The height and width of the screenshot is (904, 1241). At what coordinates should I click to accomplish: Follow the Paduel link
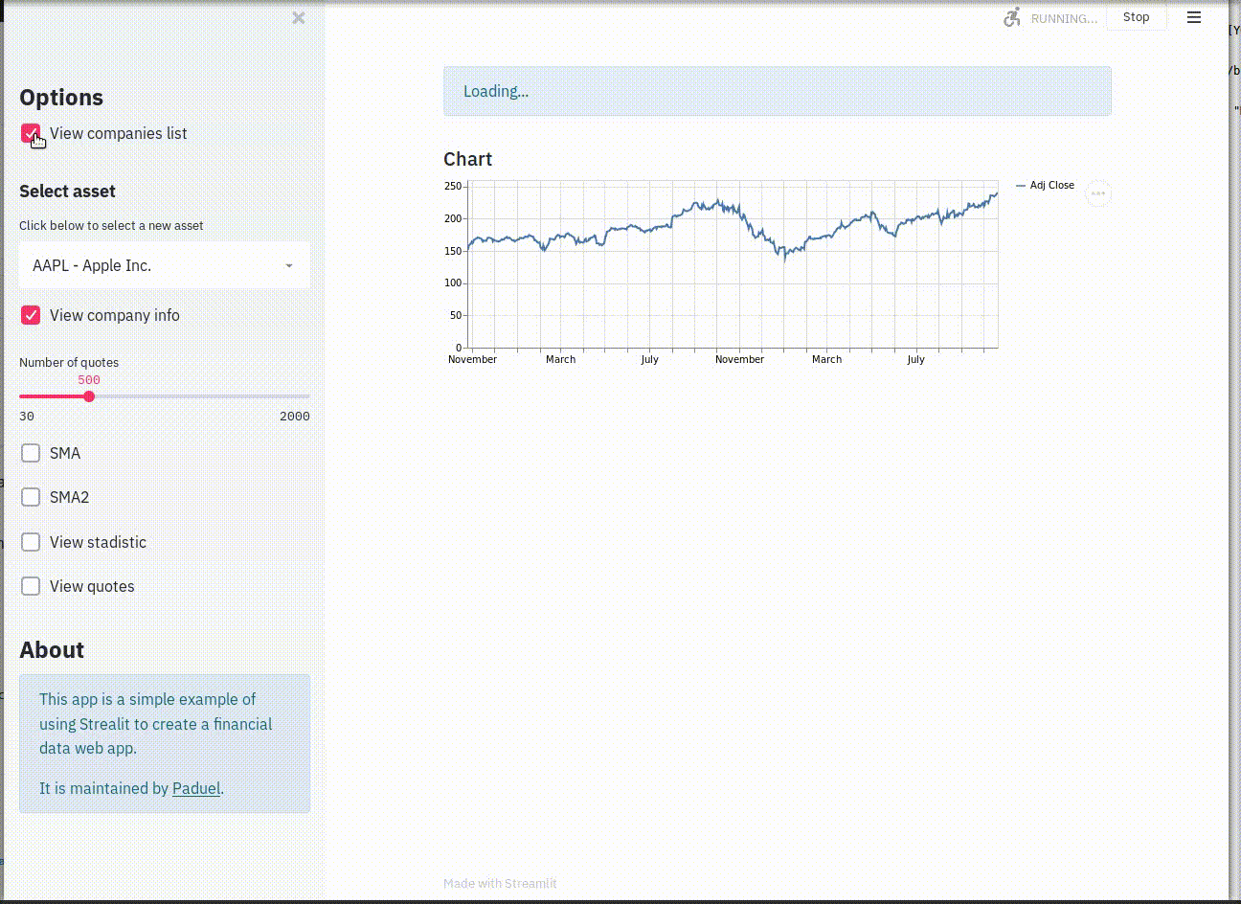coord(195,789)
